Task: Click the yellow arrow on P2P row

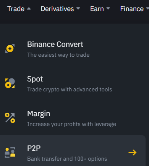Action: [133, 152]
